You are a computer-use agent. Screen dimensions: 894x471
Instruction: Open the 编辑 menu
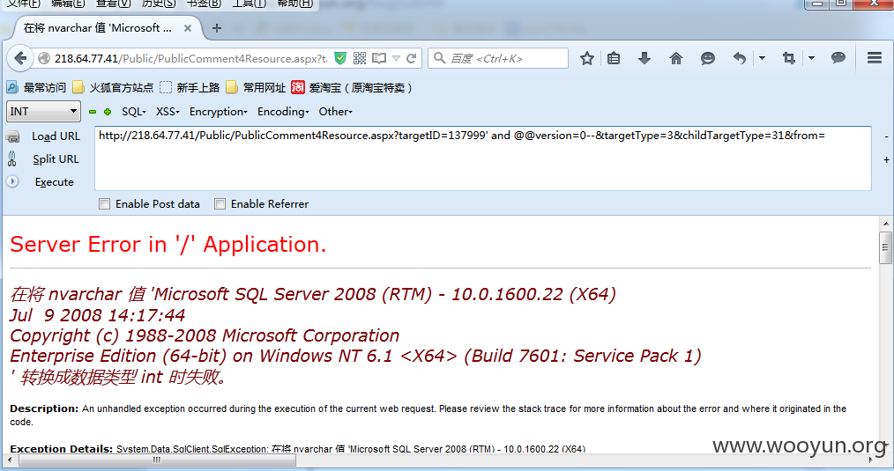coord(68,4)
